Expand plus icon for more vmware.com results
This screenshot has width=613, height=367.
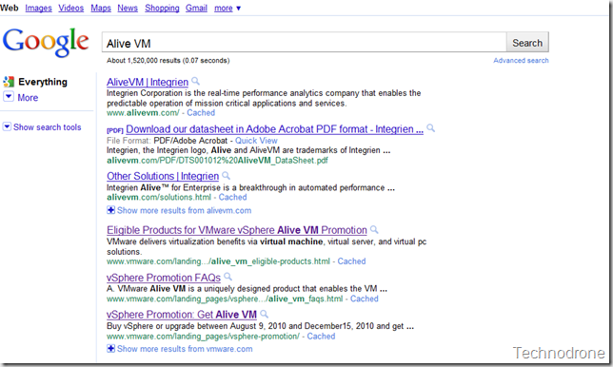111,348
